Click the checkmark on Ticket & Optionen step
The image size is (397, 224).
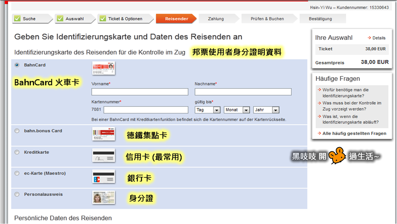point(102,18)
